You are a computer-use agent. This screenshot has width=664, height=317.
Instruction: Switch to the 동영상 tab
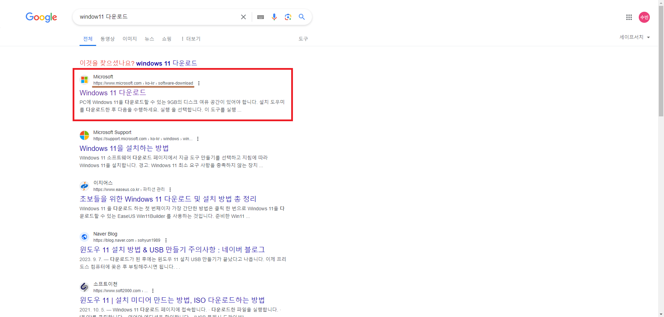[108, 39]
